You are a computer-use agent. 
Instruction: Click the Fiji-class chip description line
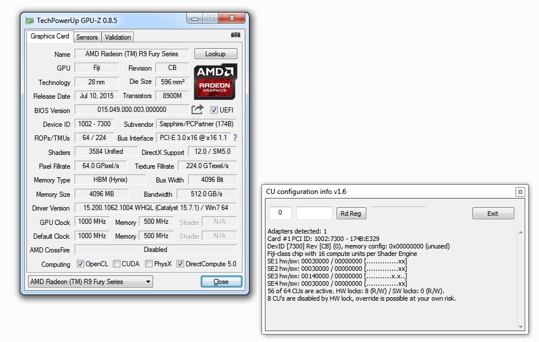click(342, 254)
